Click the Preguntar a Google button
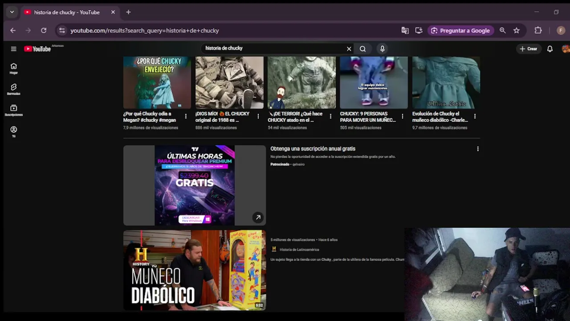Screen dimensions: 570x321 pos(460,30)
